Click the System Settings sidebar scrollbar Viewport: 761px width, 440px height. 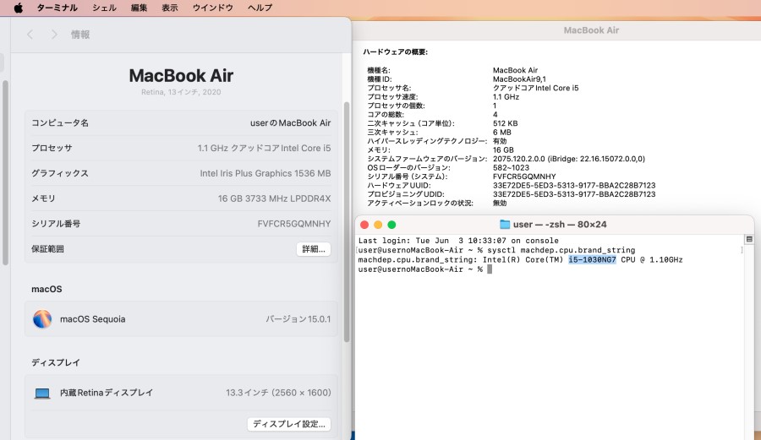tap(5, 173)
